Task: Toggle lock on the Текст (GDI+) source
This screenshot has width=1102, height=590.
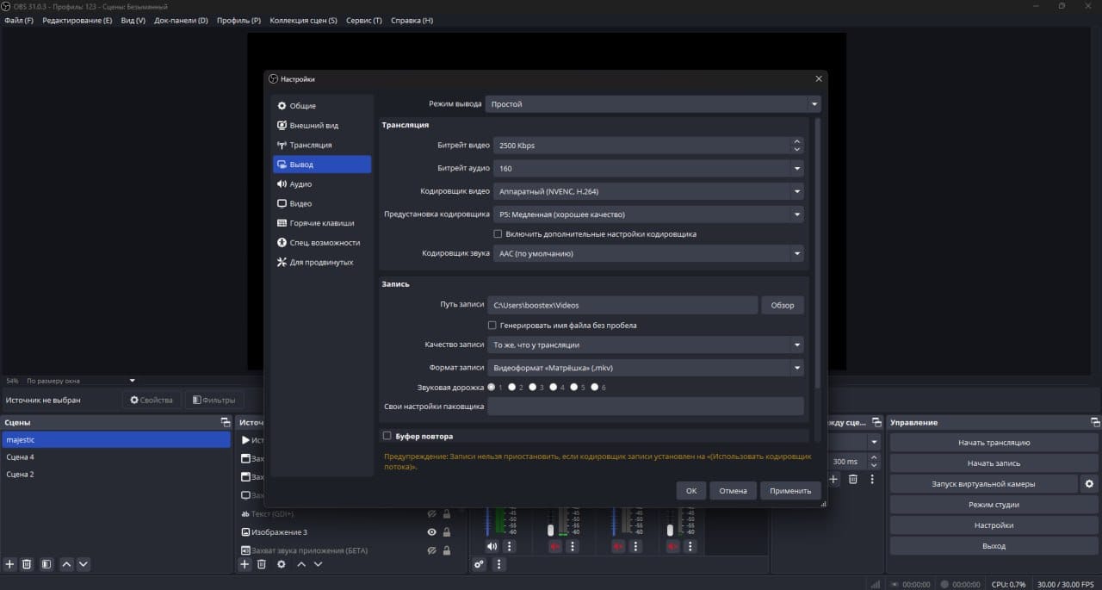Action: coord(446,514)
